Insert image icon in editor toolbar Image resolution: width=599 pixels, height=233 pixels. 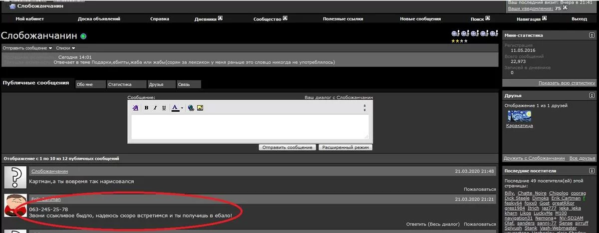(x=200, y=108)
